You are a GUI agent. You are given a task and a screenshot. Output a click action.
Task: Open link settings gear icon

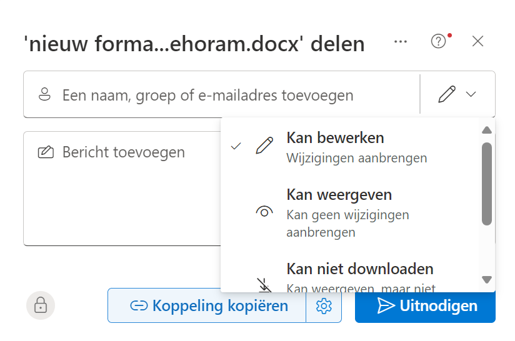[x=323, y=305]
